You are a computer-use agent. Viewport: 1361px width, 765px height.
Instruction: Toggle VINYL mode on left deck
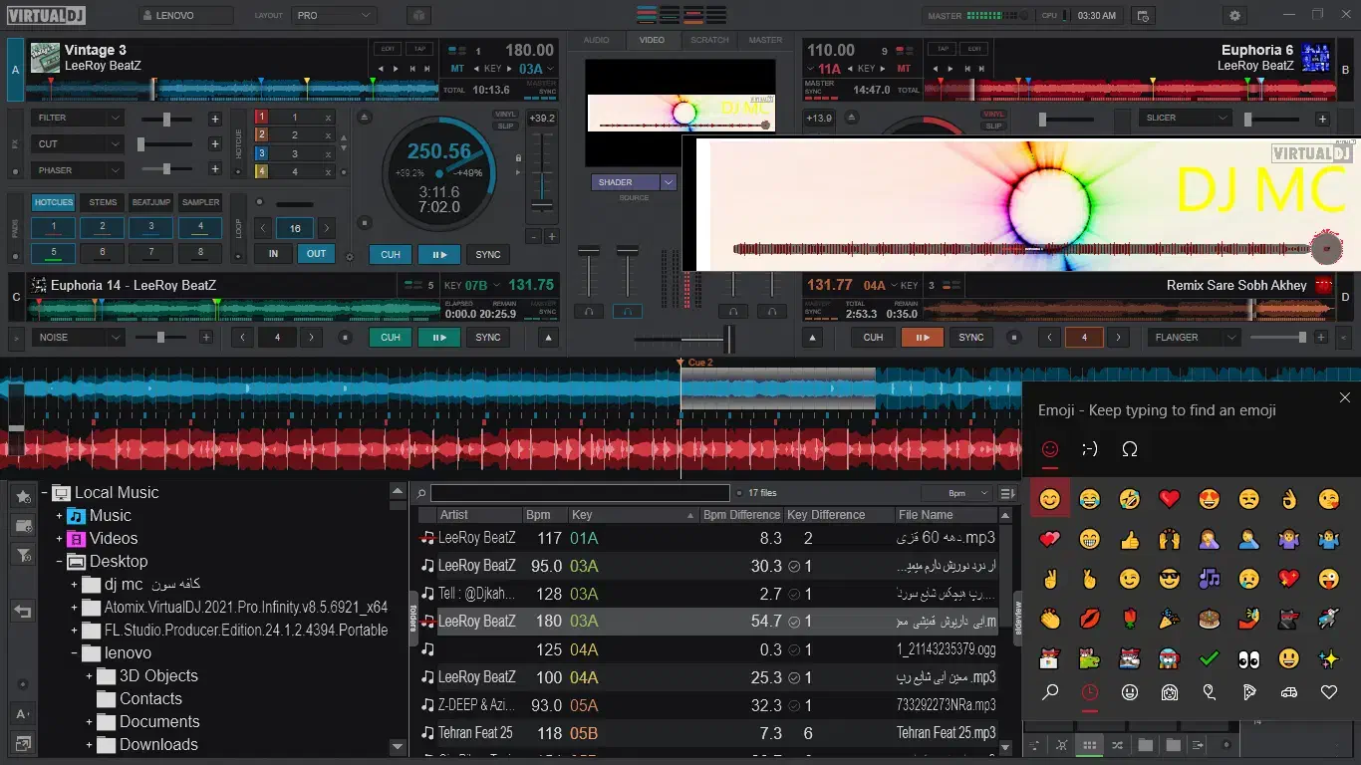[505, 115]
